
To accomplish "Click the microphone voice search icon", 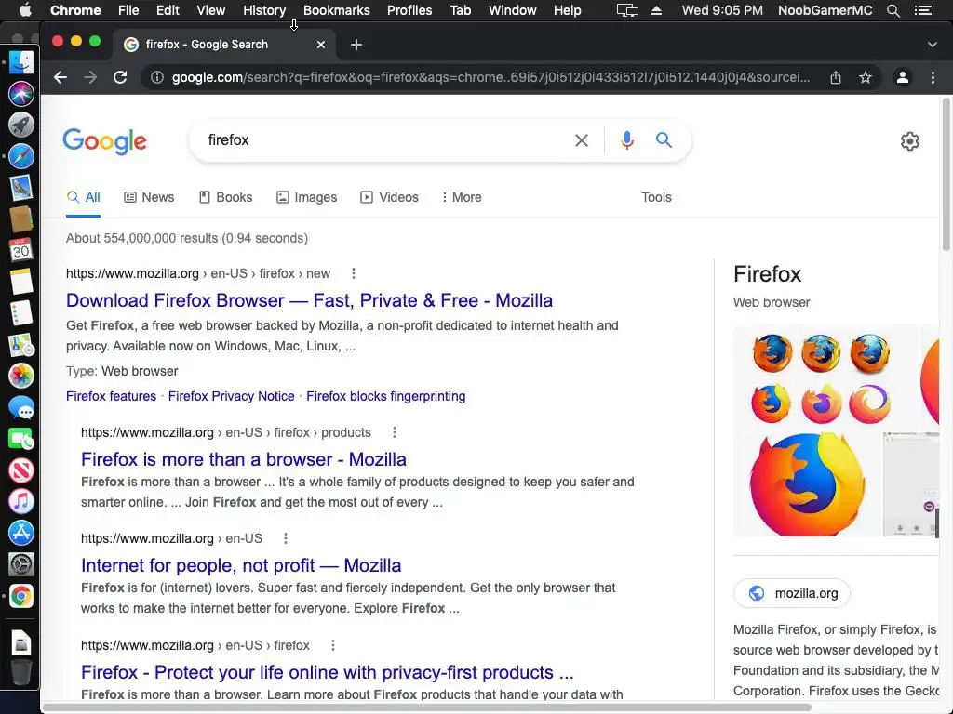I will pyautogui.click(x=627, y=140).
